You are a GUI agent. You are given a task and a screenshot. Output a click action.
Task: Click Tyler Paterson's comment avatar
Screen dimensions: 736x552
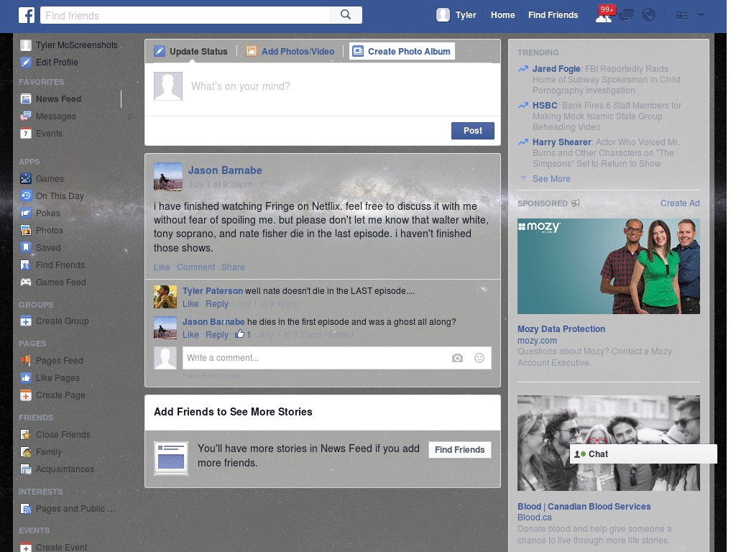(165, 297)
